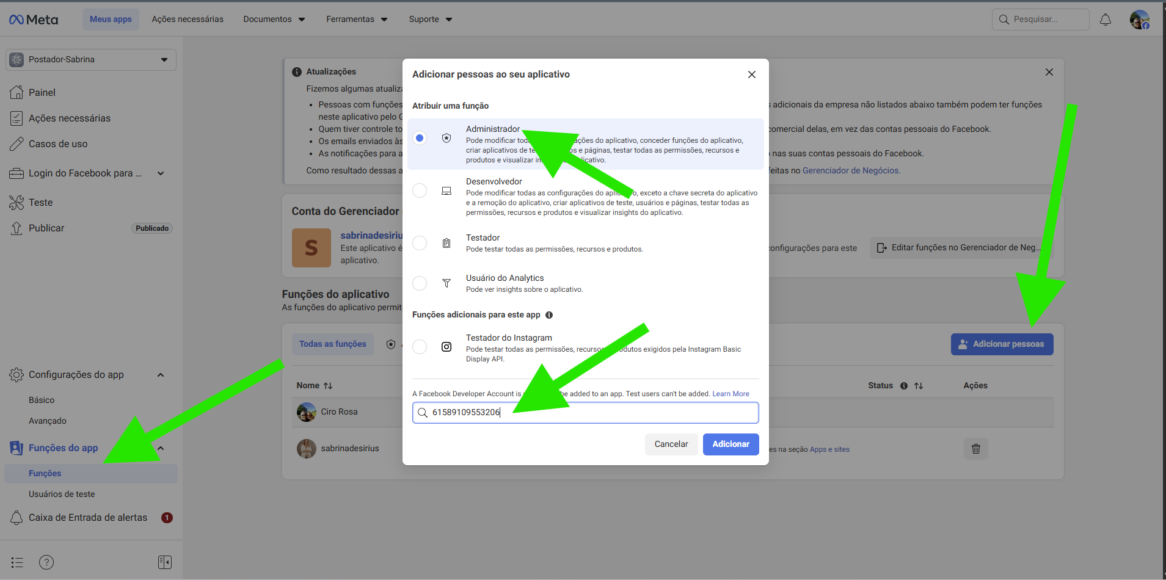
Task: Open Funções sidebar item
Action: point(91,473)
